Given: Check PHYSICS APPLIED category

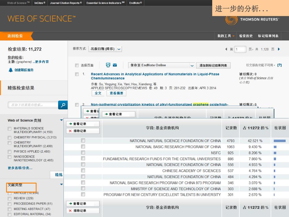Looking at the screenshot, I should tap(9, 152).
